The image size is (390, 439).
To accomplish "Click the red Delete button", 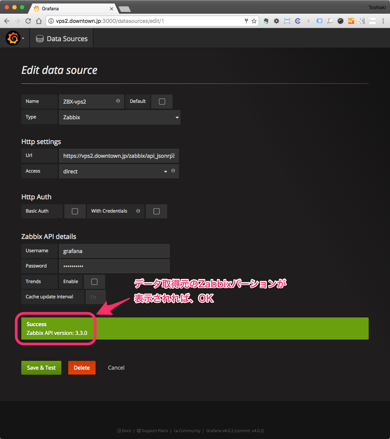I will coord(82,368).
